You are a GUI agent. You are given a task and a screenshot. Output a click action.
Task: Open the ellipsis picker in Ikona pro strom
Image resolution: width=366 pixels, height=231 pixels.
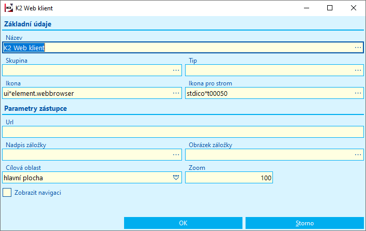(x=358, y=93)
